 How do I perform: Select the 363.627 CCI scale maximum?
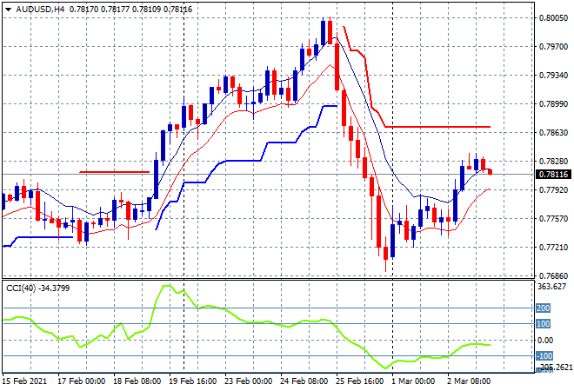[x=552, y=287]
